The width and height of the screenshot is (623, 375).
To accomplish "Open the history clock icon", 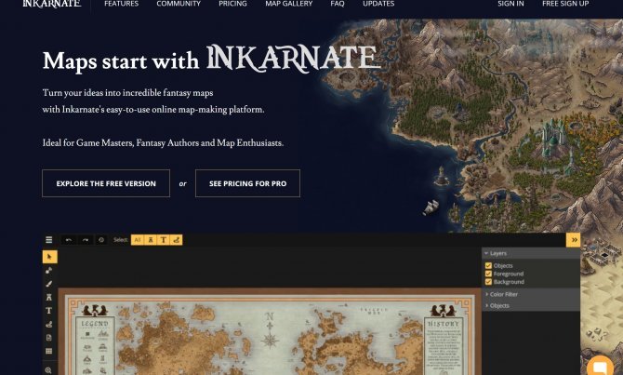I will coord(101,240).
